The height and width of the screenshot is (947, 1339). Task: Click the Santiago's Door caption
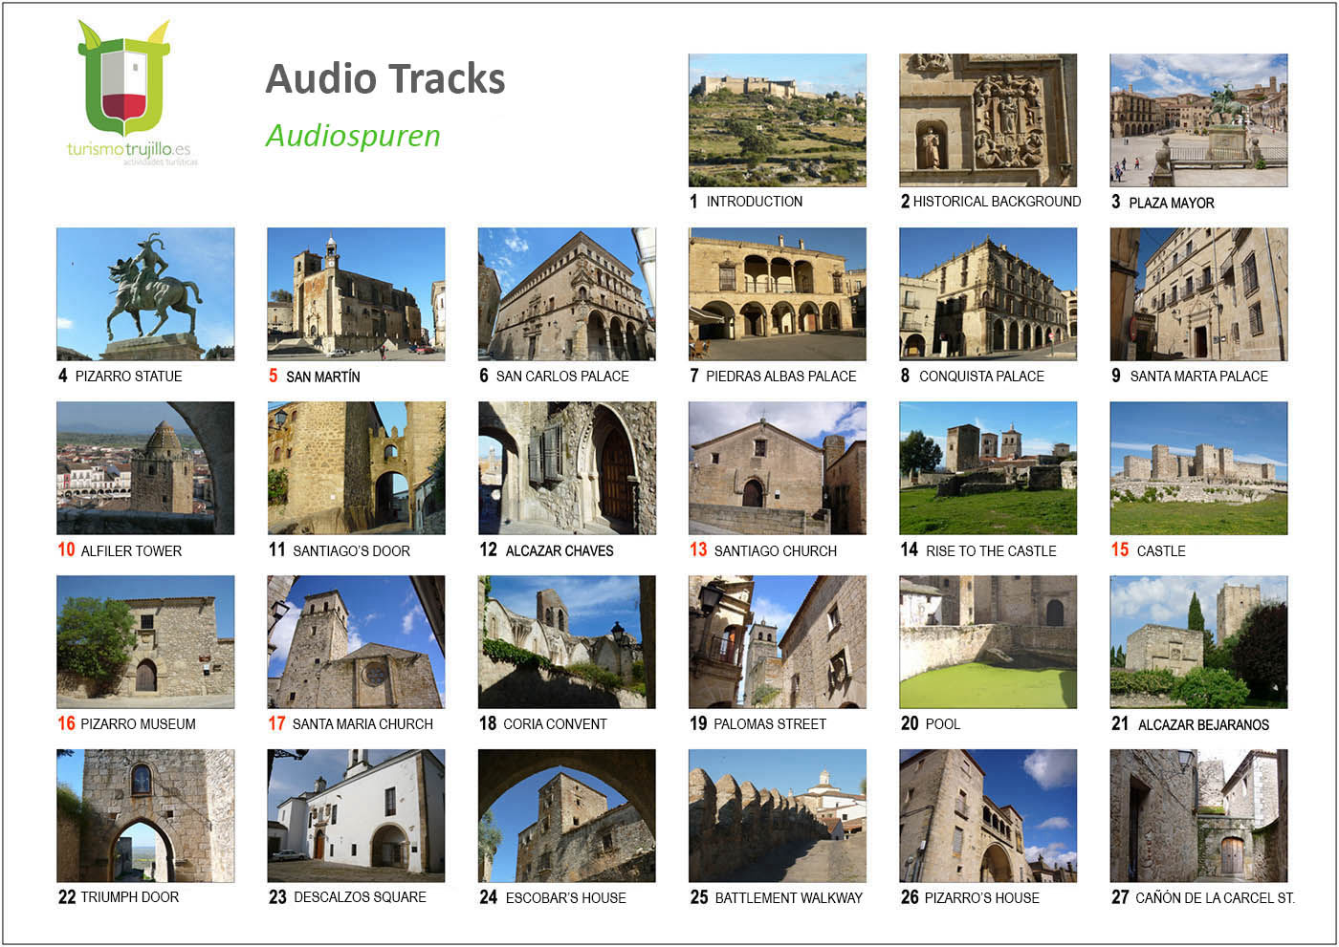tap(351, 551)
